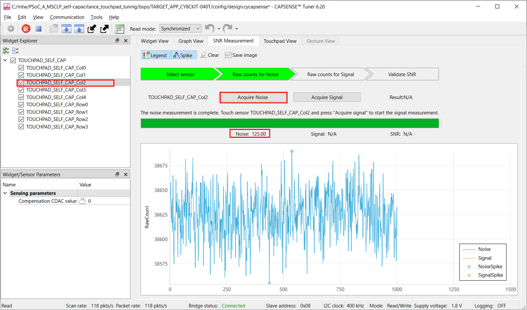Viewport: 527px width, 310px height.
Task: Open the Undo history dropdown arrow
Action: click(219, 29)
